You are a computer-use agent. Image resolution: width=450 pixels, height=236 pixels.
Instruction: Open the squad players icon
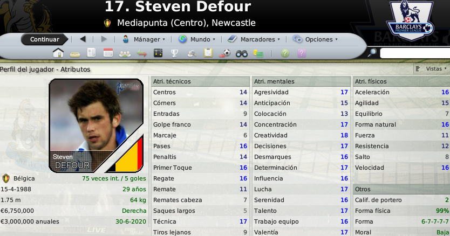(125, 54)
